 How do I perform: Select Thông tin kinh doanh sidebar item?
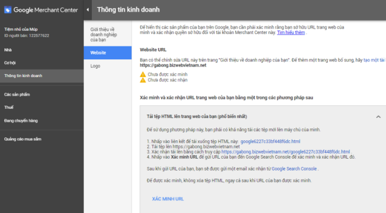(x=42, y=76)
